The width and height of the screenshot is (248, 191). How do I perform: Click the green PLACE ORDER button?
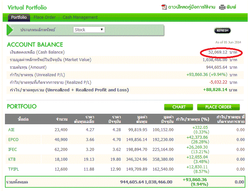218,107
